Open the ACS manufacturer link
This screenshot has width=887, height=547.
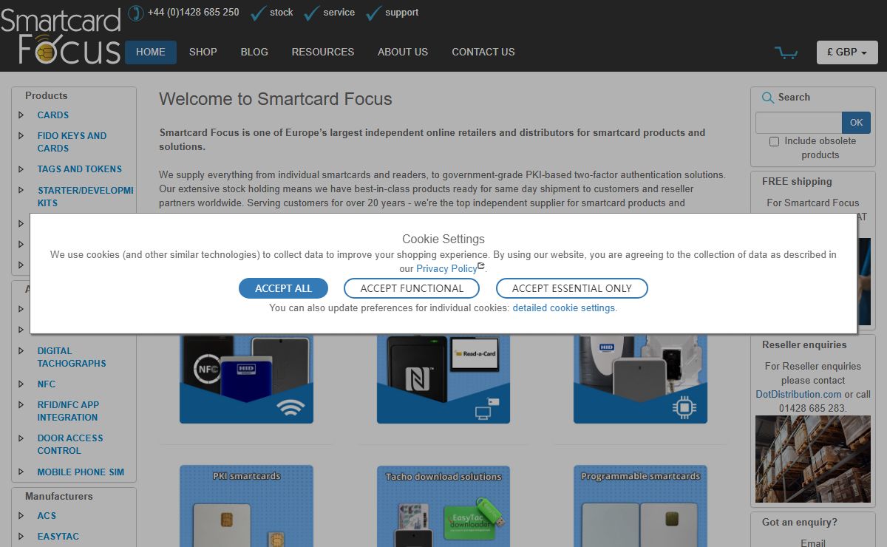pyautogui.click(x=47, y=516)
